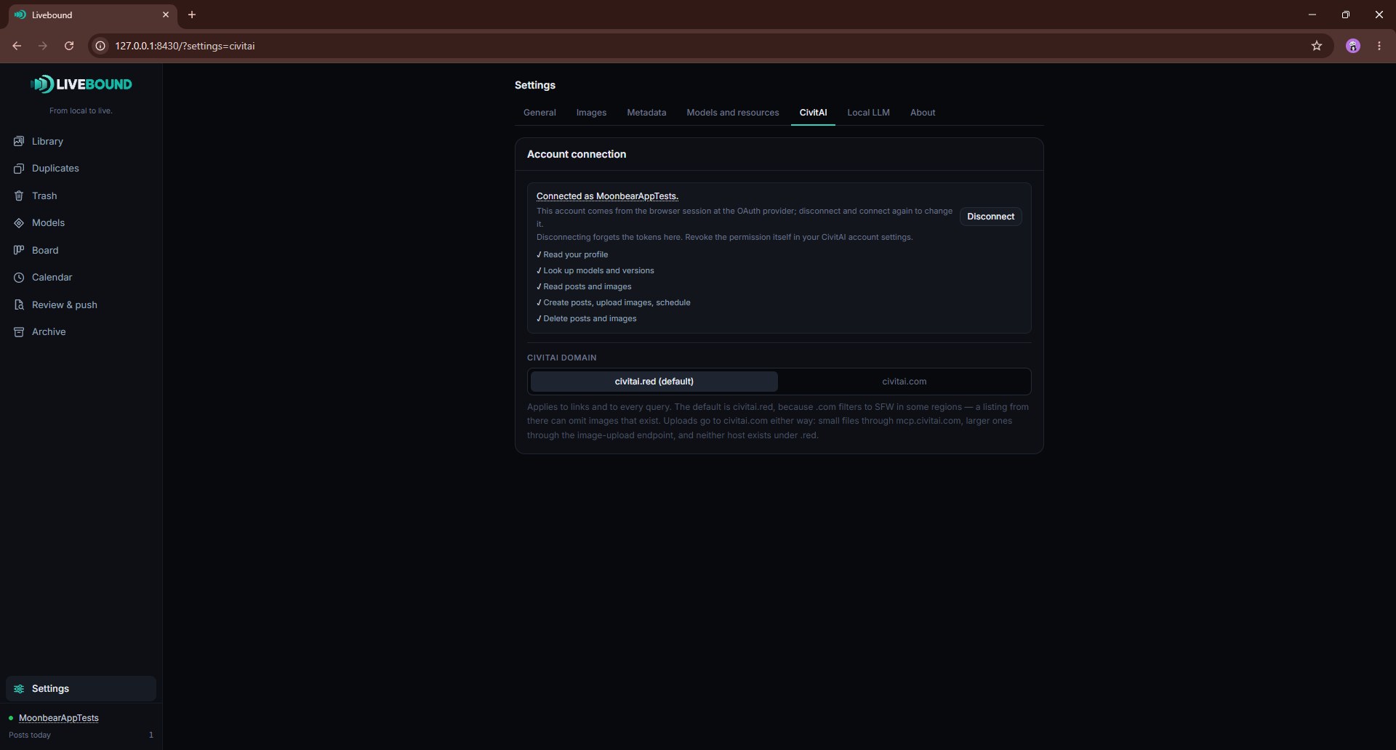The height and width of the screenshot is (750, 1396).
Task: Click the Review & push icon
Action: 19,305
